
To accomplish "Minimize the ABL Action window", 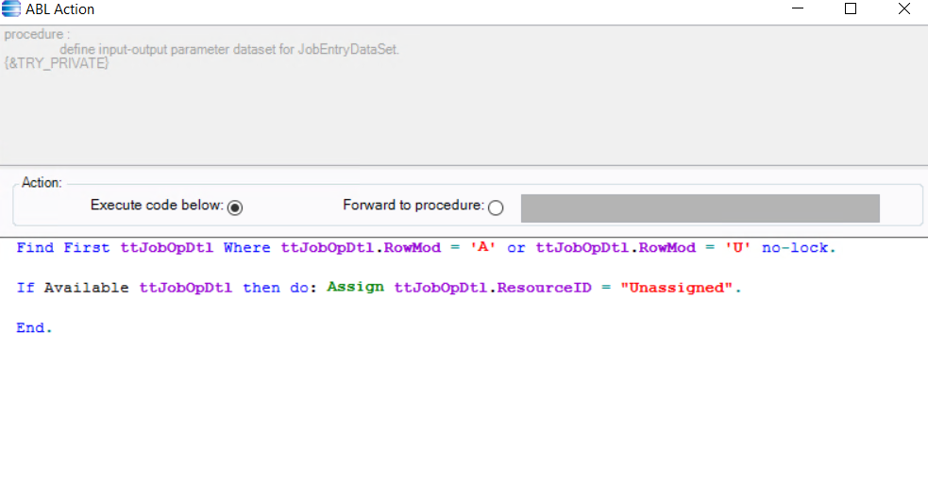I will pos(798,8).
